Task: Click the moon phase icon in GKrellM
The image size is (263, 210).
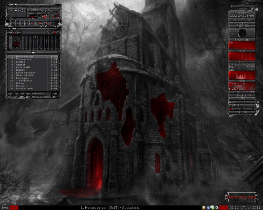Action: tap(242, 33)
